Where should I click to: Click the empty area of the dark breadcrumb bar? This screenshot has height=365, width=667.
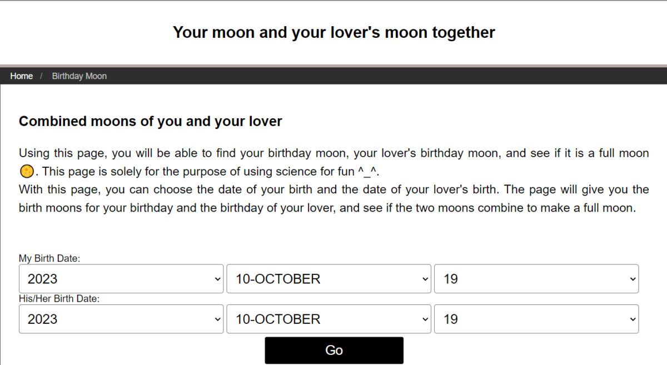tap(389, 76)
